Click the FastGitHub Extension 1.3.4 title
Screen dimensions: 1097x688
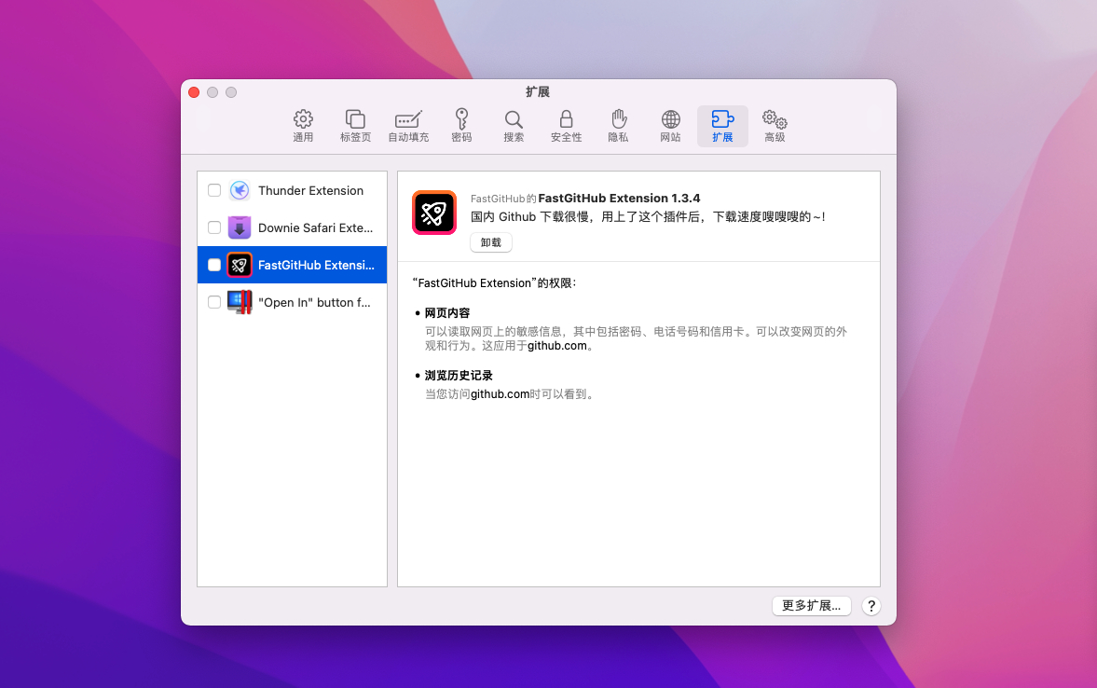(x=619, y=198)
